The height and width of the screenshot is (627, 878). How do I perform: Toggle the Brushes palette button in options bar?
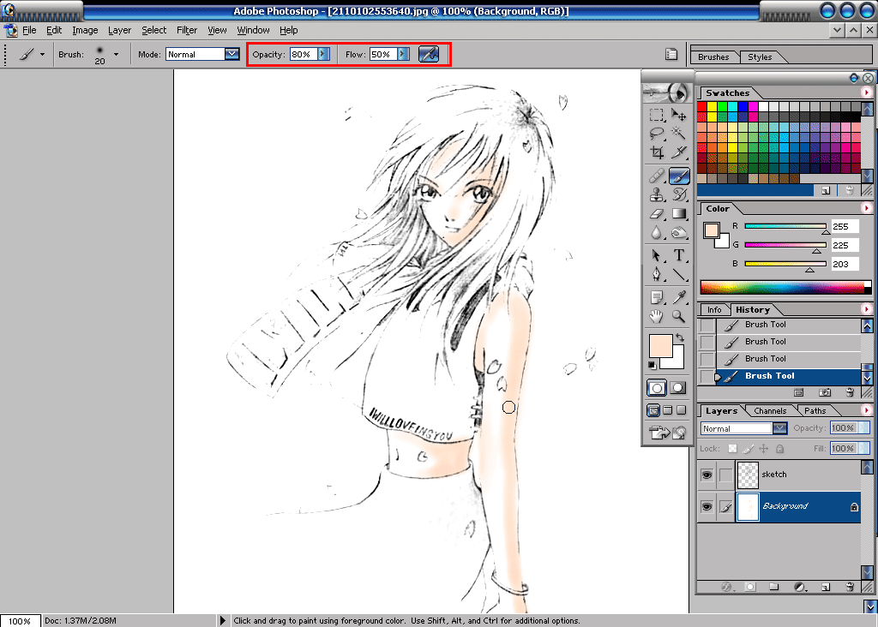click(x=671, y=54)
